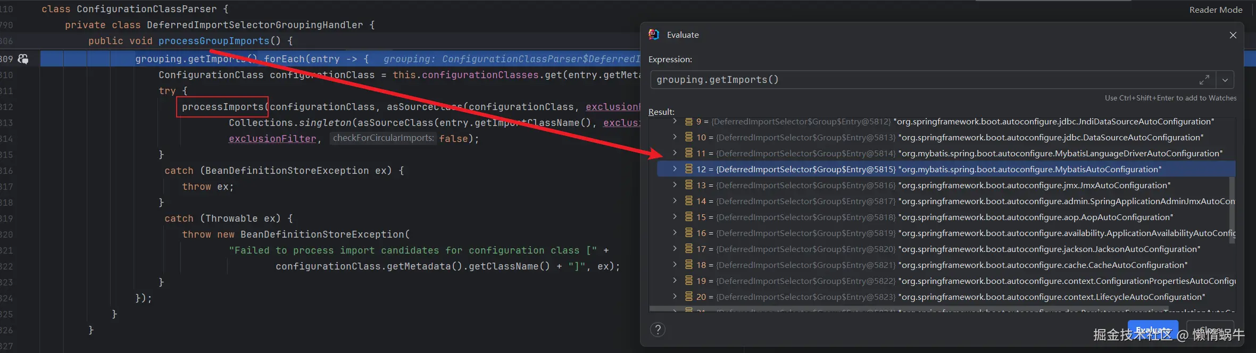
Task: Expand result entry 17 JacksonAutoConfiguration
Action: coord(675,249)
